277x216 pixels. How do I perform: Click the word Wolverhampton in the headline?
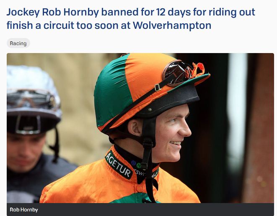172,25
